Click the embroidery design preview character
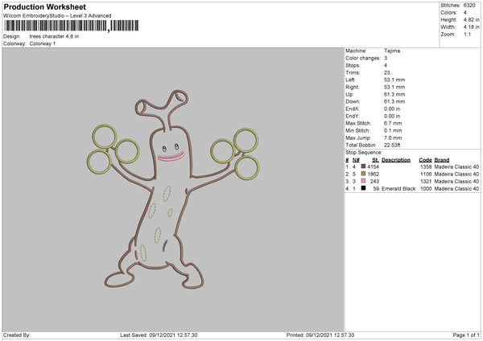Screen dimensions: 483x341 click(x=173, y=189)
